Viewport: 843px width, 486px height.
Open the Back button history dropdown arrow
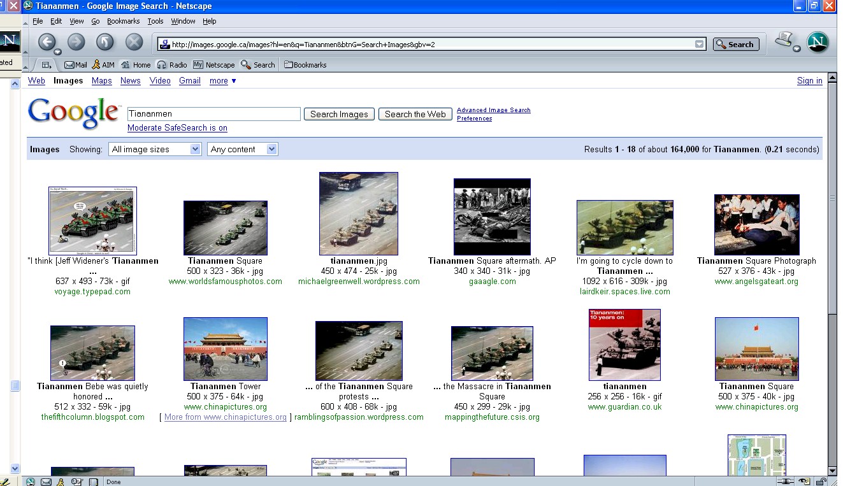pos(57,52)
